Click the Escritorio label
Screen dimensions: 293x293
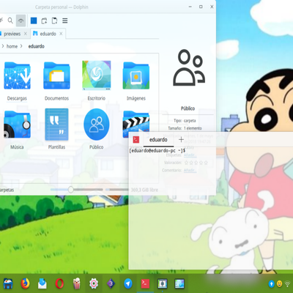[x=97, y=98]
